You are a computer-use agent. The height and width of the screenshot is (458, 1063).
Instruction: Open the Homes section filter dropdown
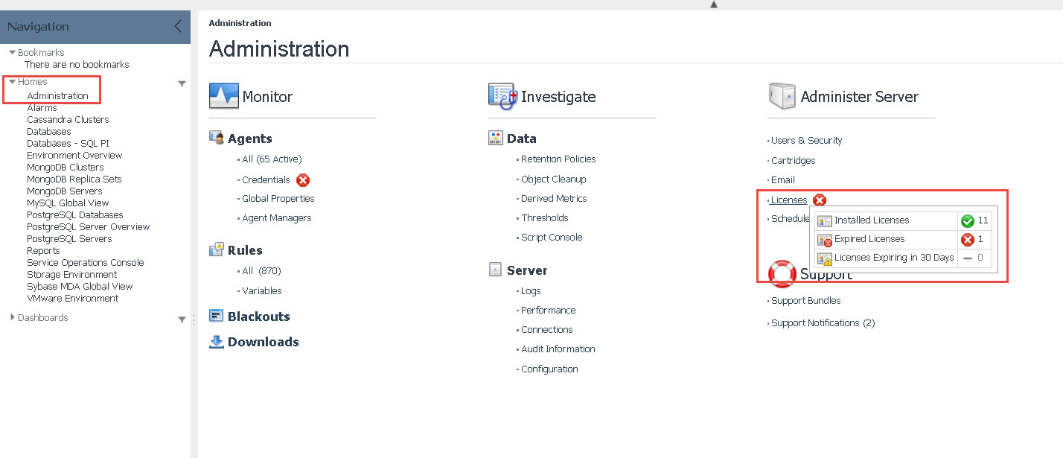pyautogui.click(x=182, y=84)
